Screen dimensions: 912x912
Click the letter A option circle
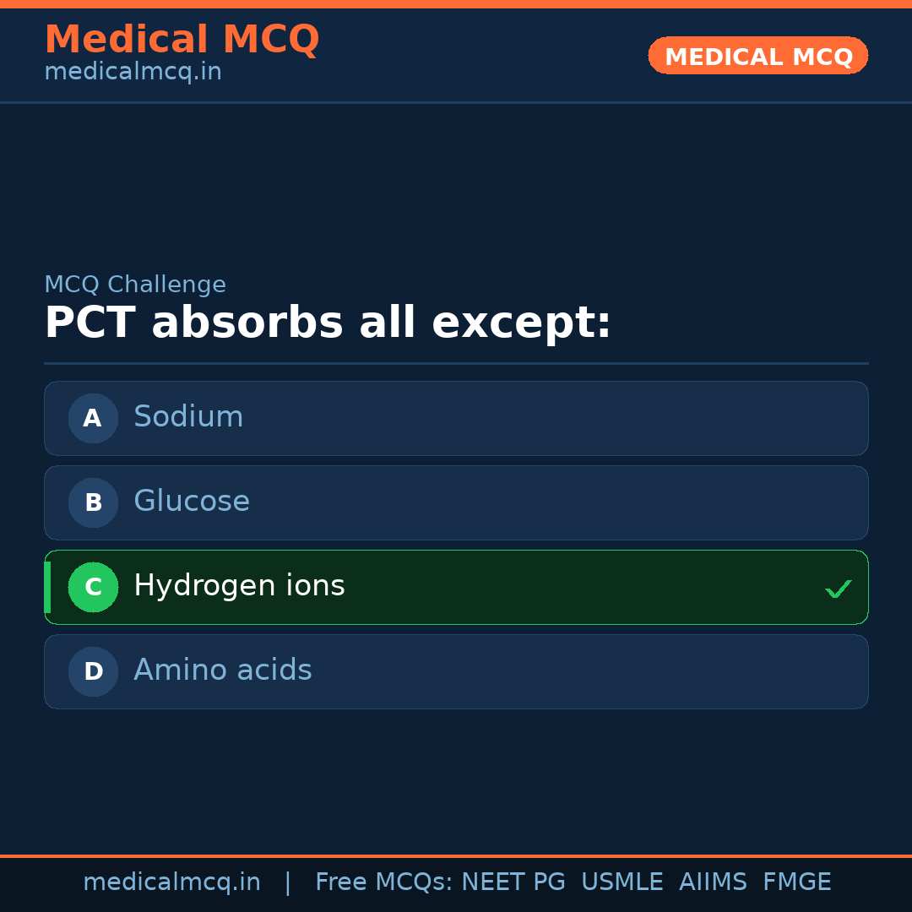[93, 418]
